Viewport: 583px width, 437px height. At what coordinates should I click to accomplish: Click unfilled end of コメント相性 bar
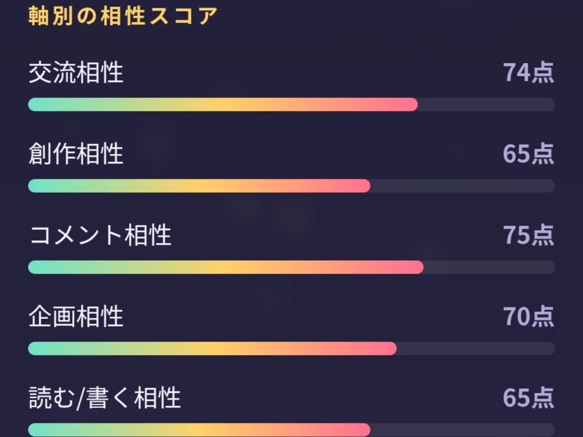[x=489, y=267]
